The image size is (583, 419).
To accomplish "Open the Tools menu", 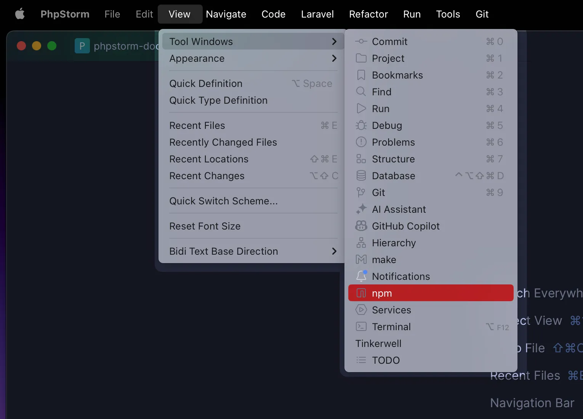I will (448, 14).
